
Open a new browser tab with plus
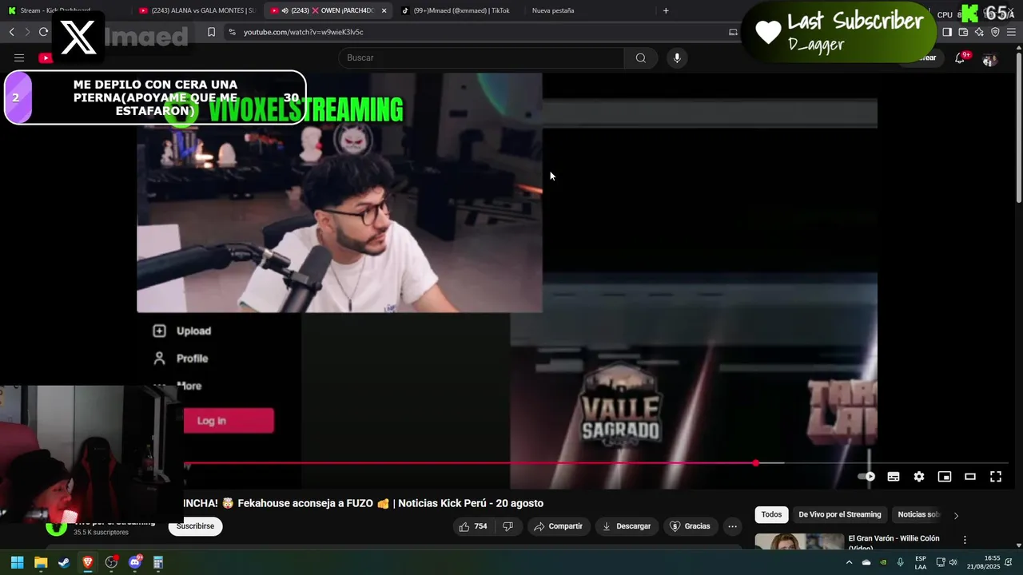(x=666, y=10)
